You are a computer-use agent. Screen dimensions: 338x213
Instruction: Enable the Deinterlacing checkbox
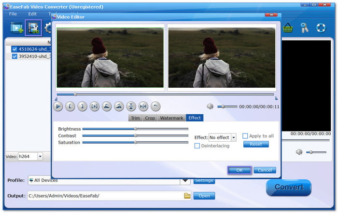point(197,146)
